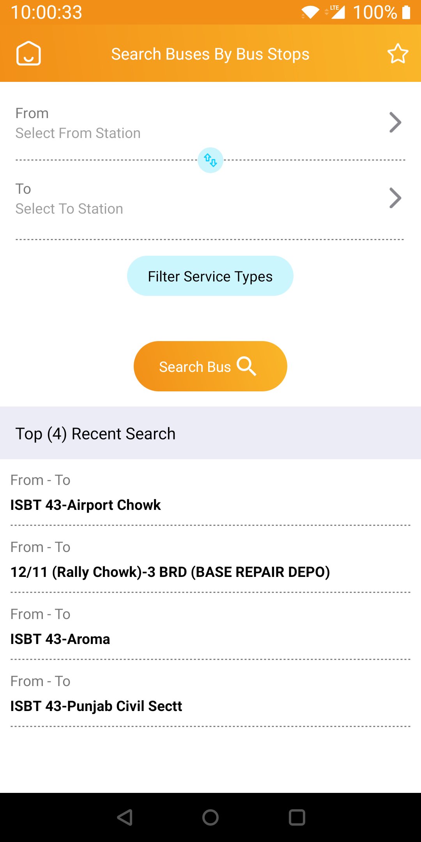
Task: Choose recent search ISBT 43-Punjab Civil Sectt
Action: coord(96,706)
